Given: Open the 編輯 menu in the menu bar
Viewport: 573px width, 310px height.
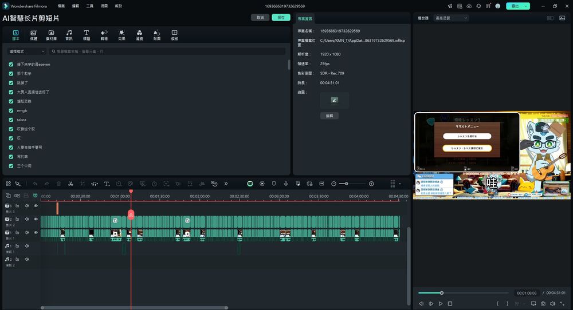Looking at the screenshot, I should [x=76, y=6].
